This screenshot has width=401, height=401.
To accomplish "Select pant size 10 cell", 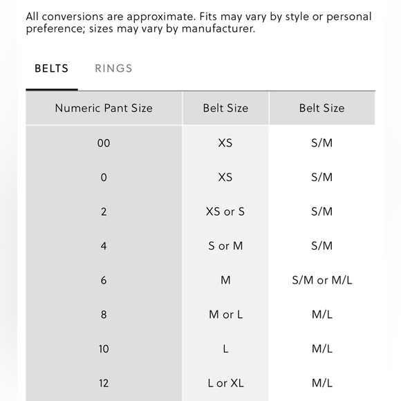I will coord(104,349).
